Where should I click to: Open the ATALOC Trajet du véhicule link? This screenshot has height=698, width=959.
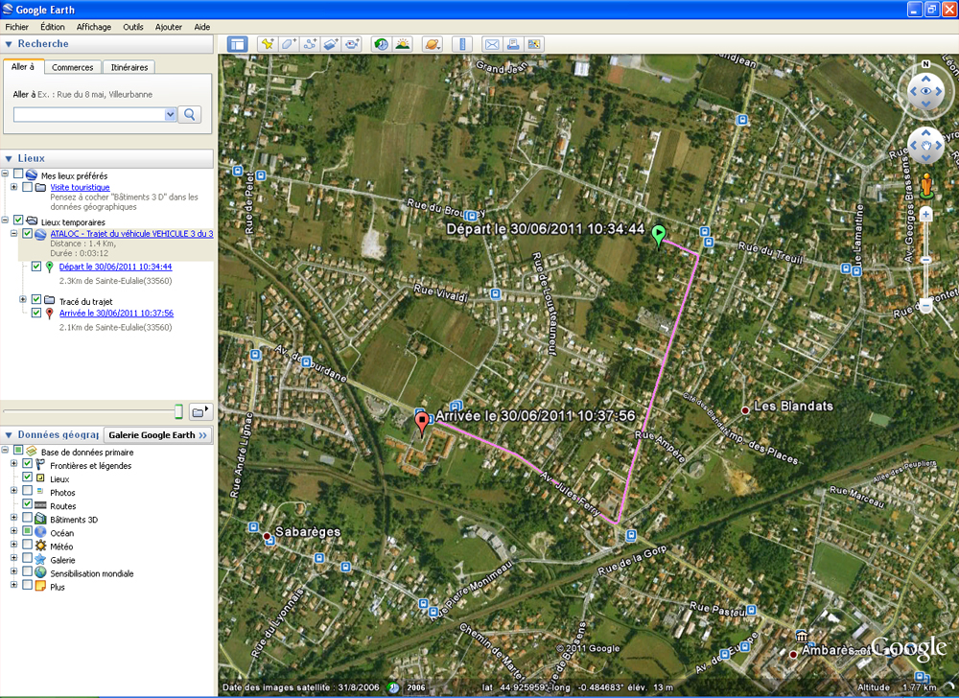131,234
